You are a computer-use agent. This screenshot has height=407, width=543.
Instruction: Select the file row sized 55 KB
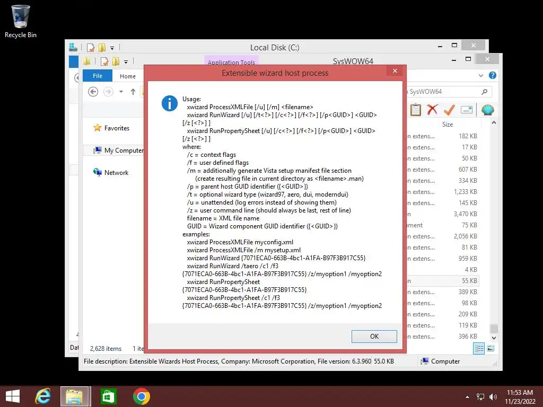(442, 281)
